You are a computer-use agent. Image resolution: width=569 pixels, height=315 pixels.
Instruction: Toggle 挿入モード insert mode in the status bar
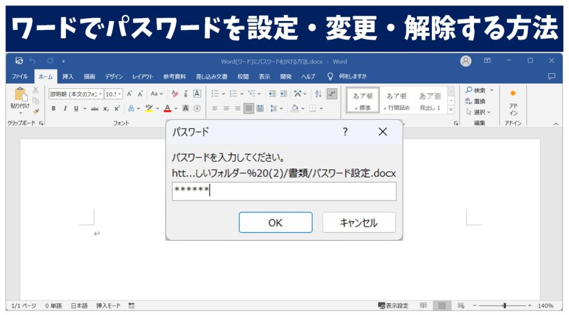[x=108, y=306]
